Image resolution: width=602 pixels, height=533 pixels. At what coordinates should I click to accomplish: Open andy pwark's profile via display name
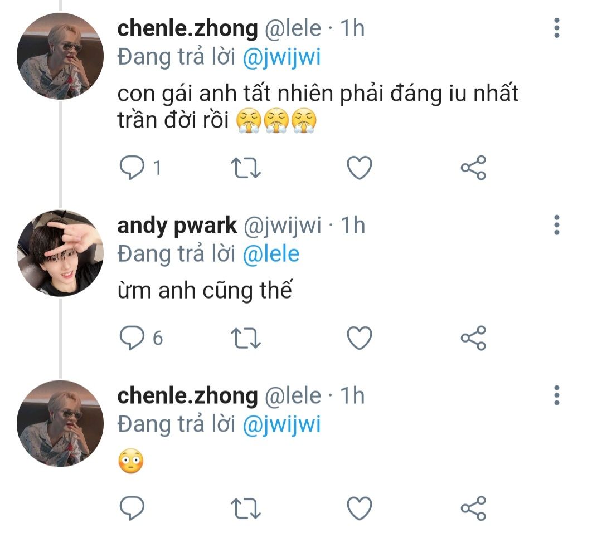177,226
